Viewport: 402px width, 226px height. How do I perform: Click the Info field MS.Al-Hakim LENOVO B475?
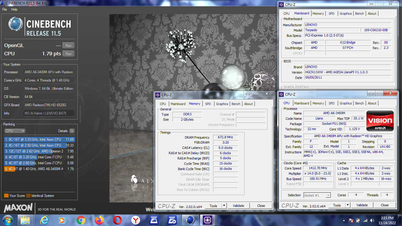[x=49, y=113]
